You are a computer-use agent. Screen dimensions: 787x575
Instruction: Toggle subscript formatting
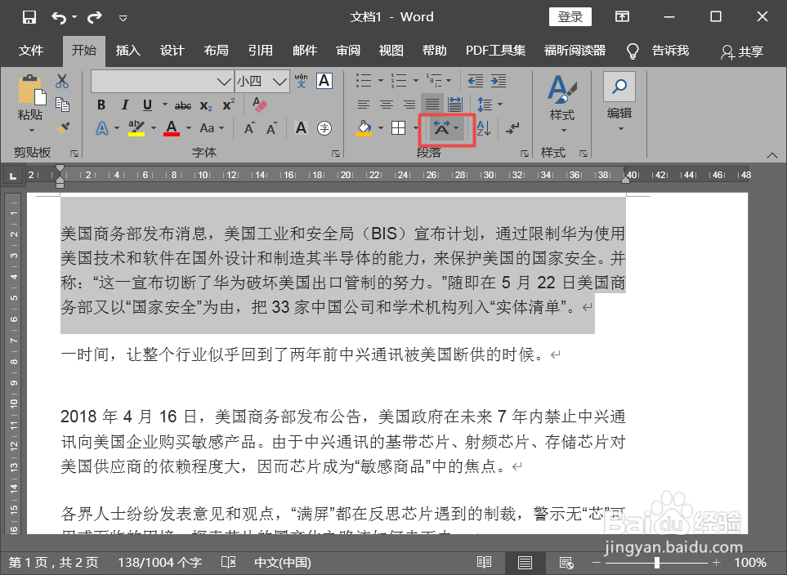205,106
